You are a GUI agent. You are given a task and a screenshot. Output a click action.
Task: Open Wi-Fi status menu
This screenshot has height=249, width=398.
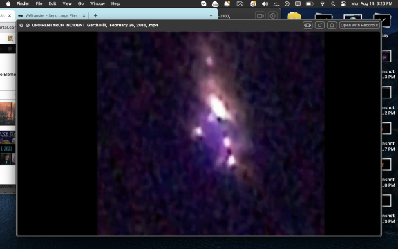point(323,3)
